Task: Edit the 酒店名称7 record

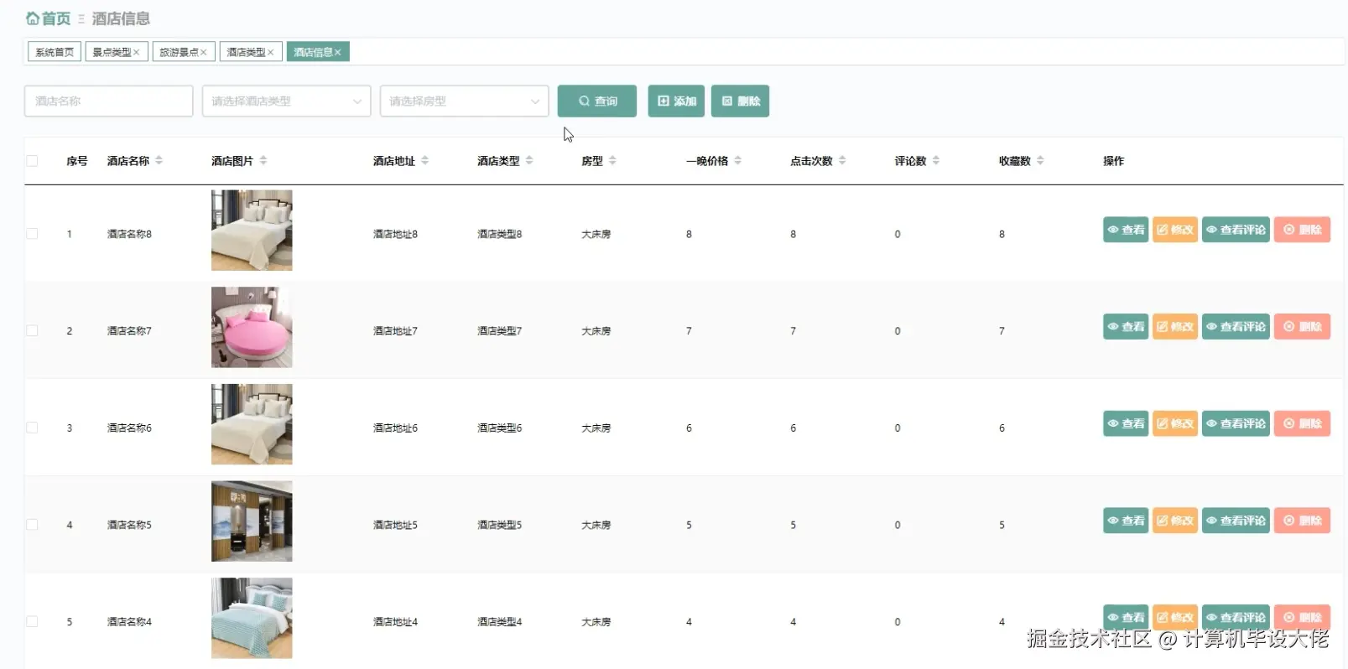Action: pyautogui.click(x=1175, y=327)
